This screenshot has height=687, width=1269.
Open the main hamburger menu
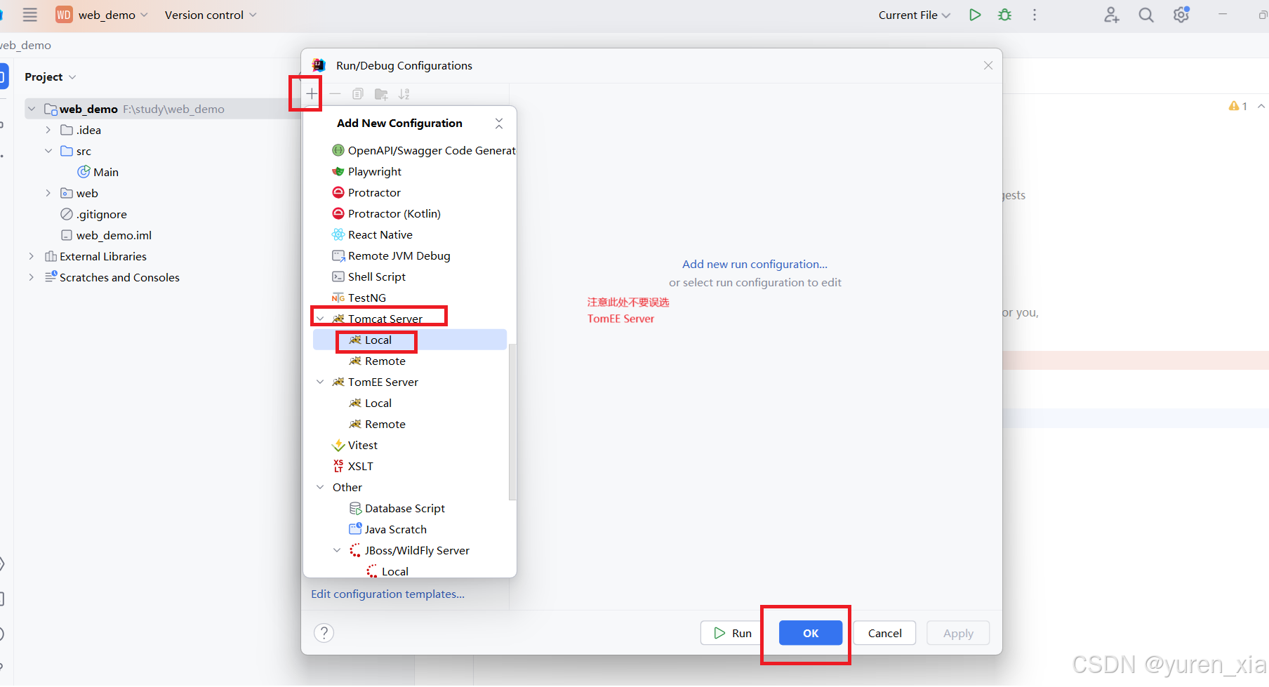point(29,15)
